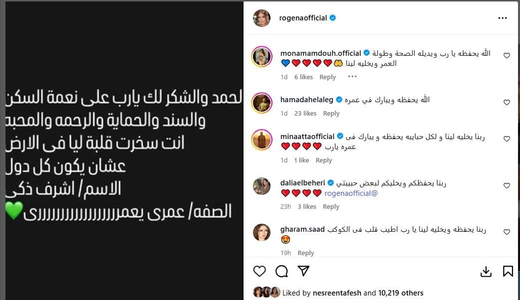
Task: Click minaattaofficial's profile picture
Action: (x=261, y=140)
